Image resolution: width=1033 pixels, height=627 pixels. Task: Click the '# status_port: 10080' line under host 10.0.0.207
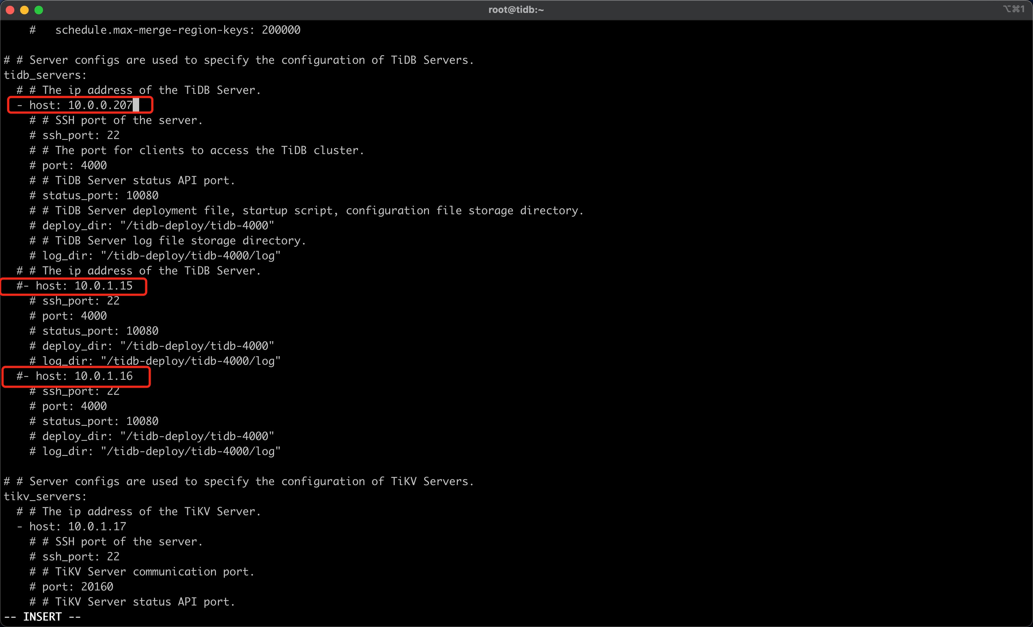[x=94, y=196]
